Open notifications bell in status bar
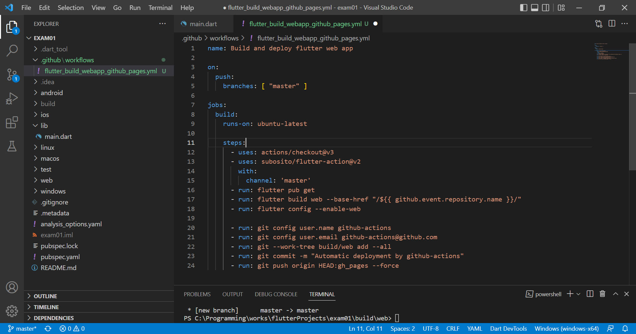Image resolution: width=636 pixels, height=334 pixels. coord(625,329)
